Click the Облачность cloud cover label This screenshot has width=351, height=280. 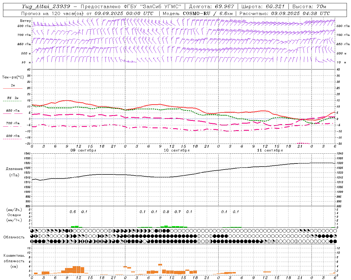14,237
